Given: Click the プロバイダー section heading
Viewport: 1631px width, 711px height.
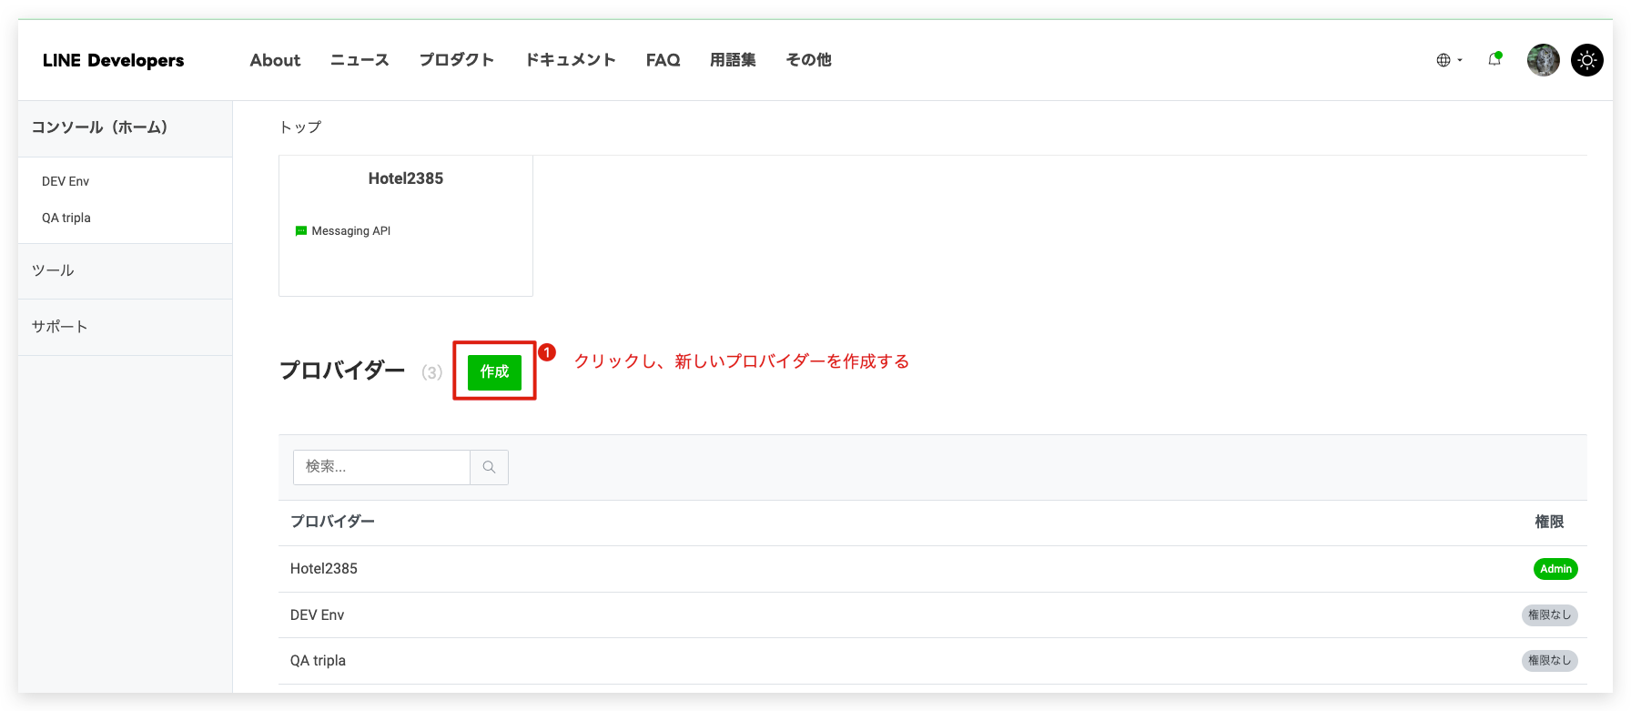Looking at the screenshot, I should click(342, 371).
